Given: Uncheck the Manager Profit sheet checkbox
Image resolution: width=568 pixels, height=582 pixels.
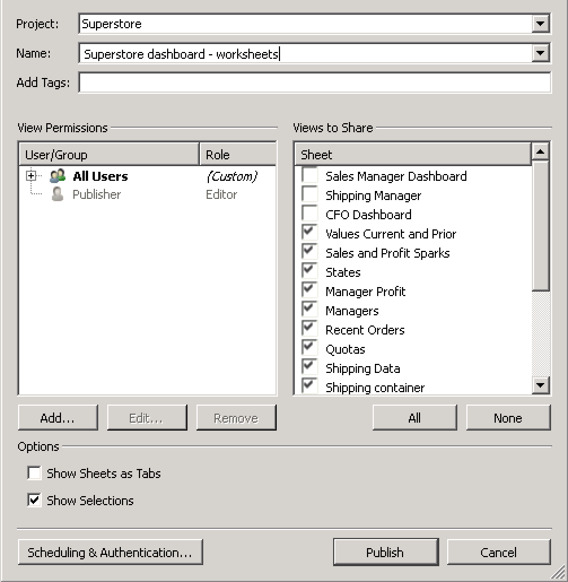Looking at the screenshot, I should click(x=310, y=290).
